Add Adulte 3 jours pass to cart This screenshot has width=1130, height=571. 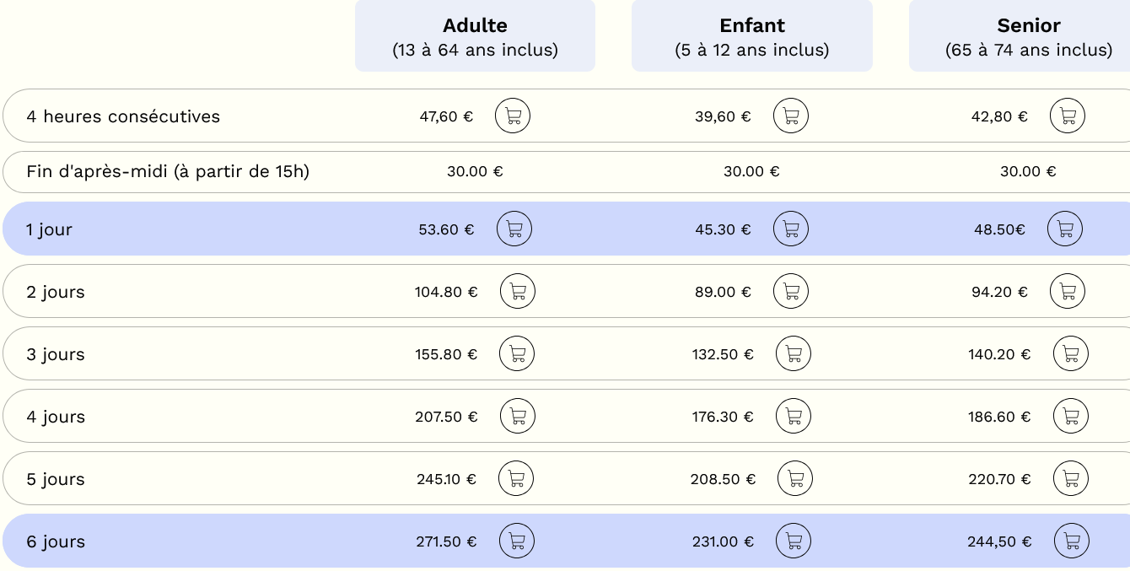coord(517,354)
